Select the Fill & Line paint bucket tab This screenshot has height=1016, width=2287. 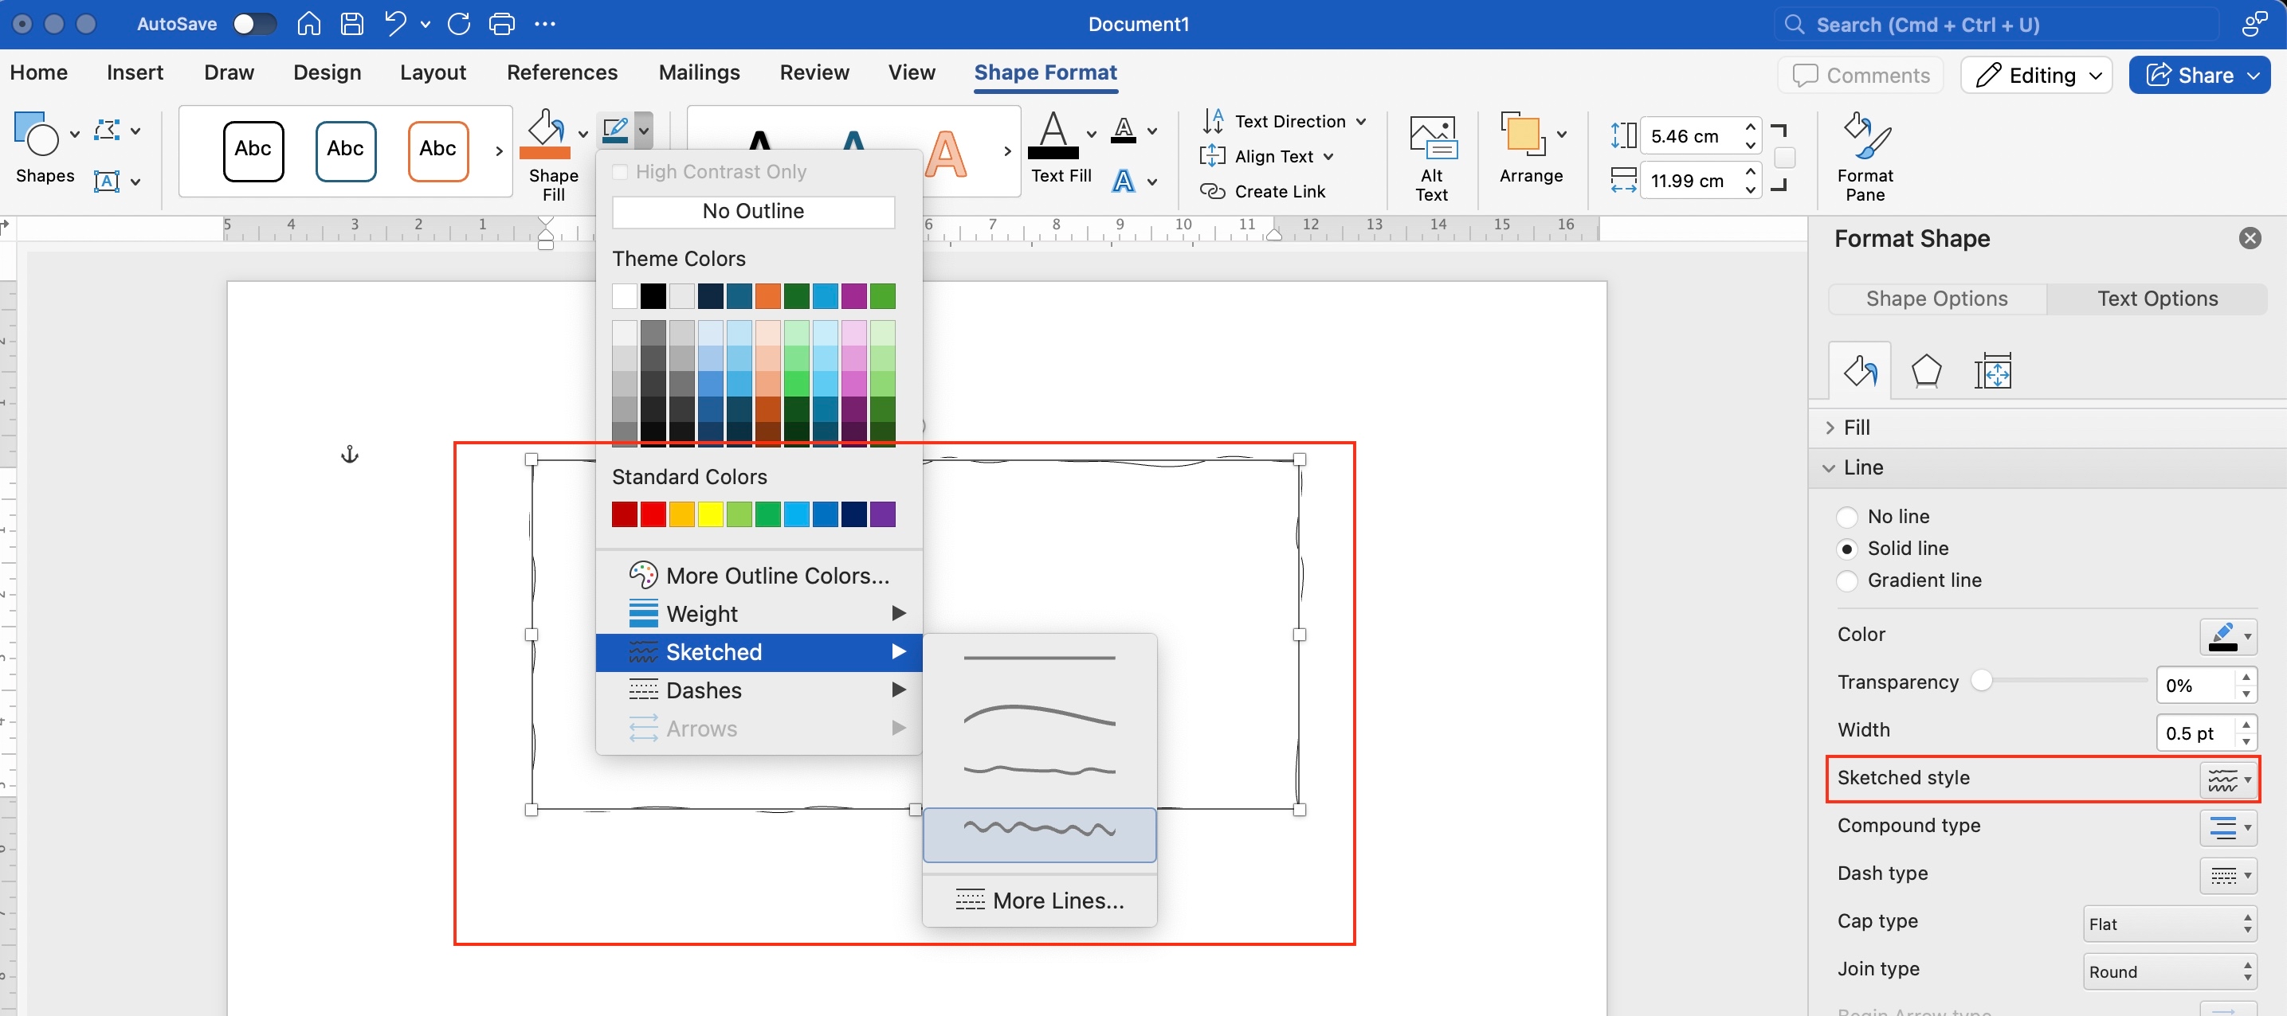(1859, 371)
